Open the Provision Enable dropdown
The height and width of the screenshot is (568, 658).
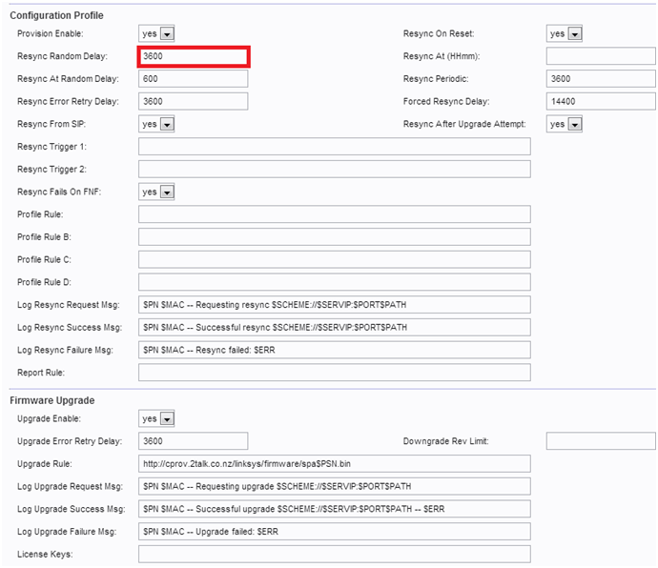(x=157, y=33)
